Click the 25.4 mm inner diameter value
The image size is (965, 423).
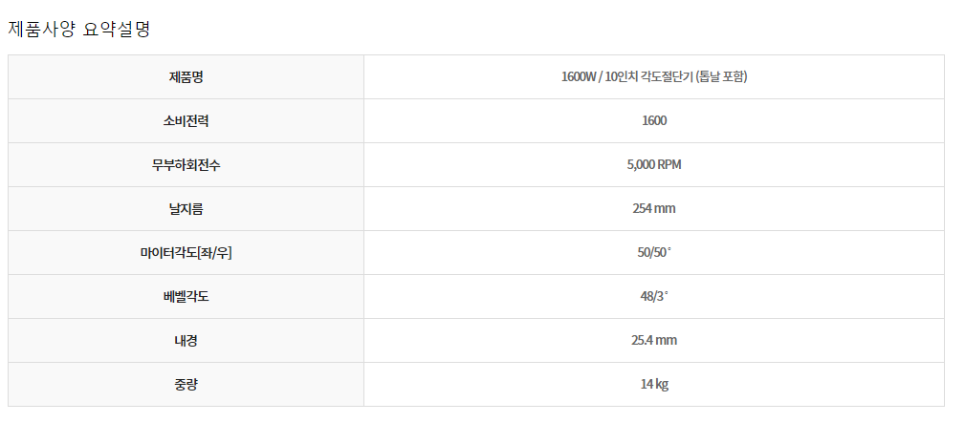coord(653,340)
